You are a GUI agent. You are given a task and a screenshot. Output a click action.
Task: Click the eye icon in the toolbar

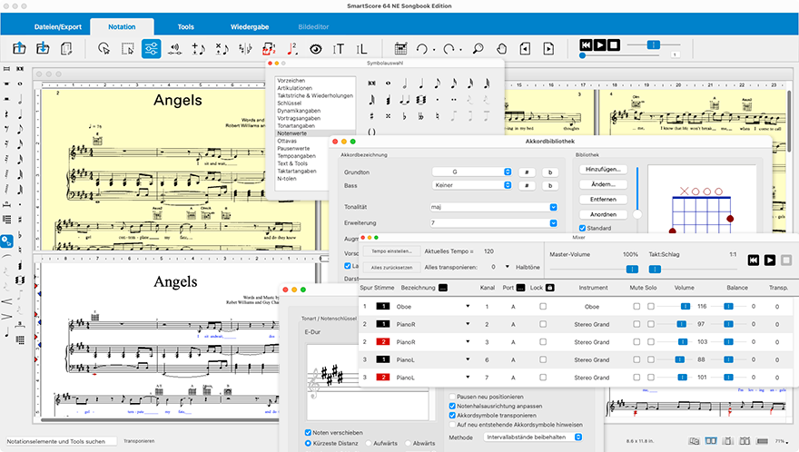coord(316,48)
